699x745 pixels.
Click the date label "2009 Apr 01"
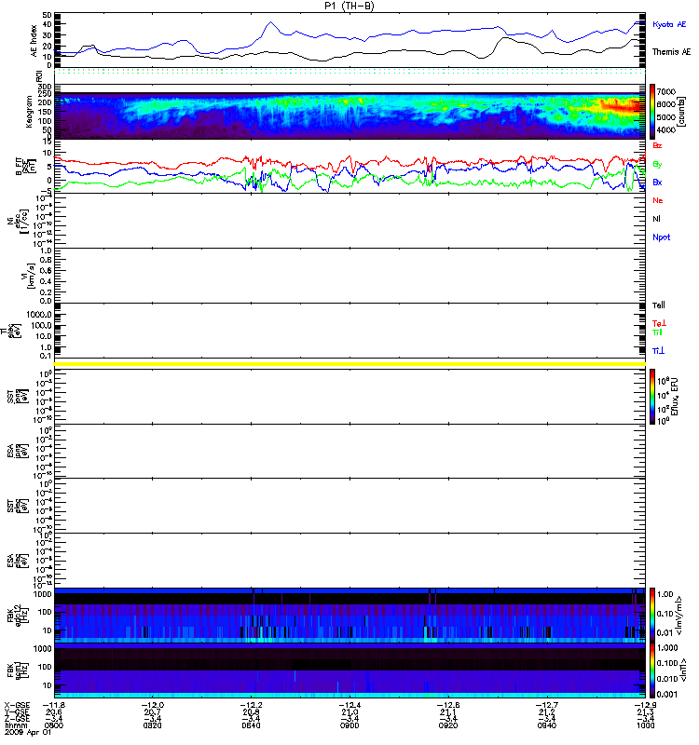(x=28, y=732)
